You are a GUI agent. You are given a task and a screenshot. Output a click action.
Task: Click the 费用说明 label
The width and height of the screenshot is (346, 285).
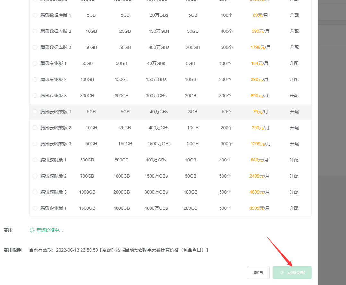pos(12,250)
